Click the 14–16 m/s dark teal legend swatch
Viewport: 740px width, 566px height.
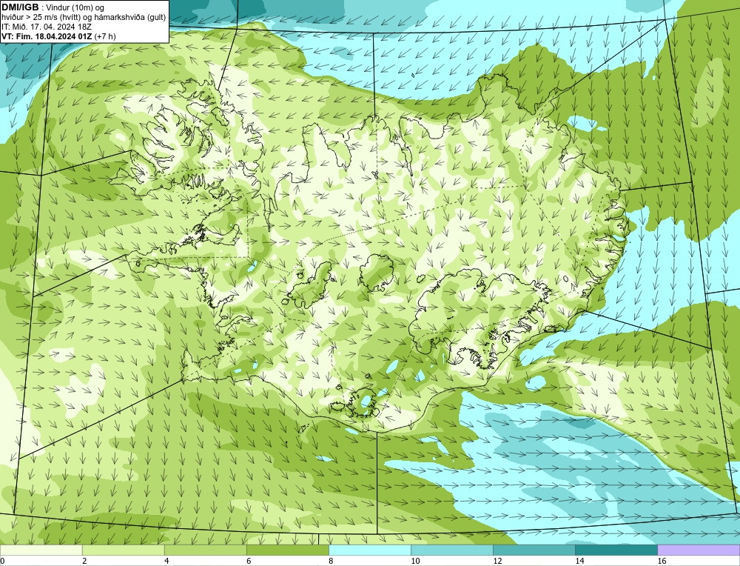pos(616,550)
